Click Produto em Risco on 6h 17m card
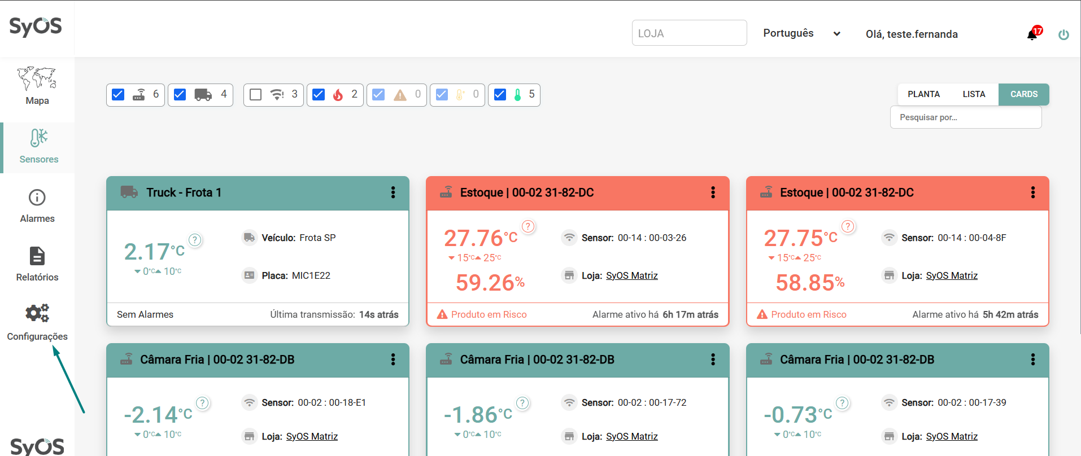The image size is (1081, 456). click(x=489, y=314)
